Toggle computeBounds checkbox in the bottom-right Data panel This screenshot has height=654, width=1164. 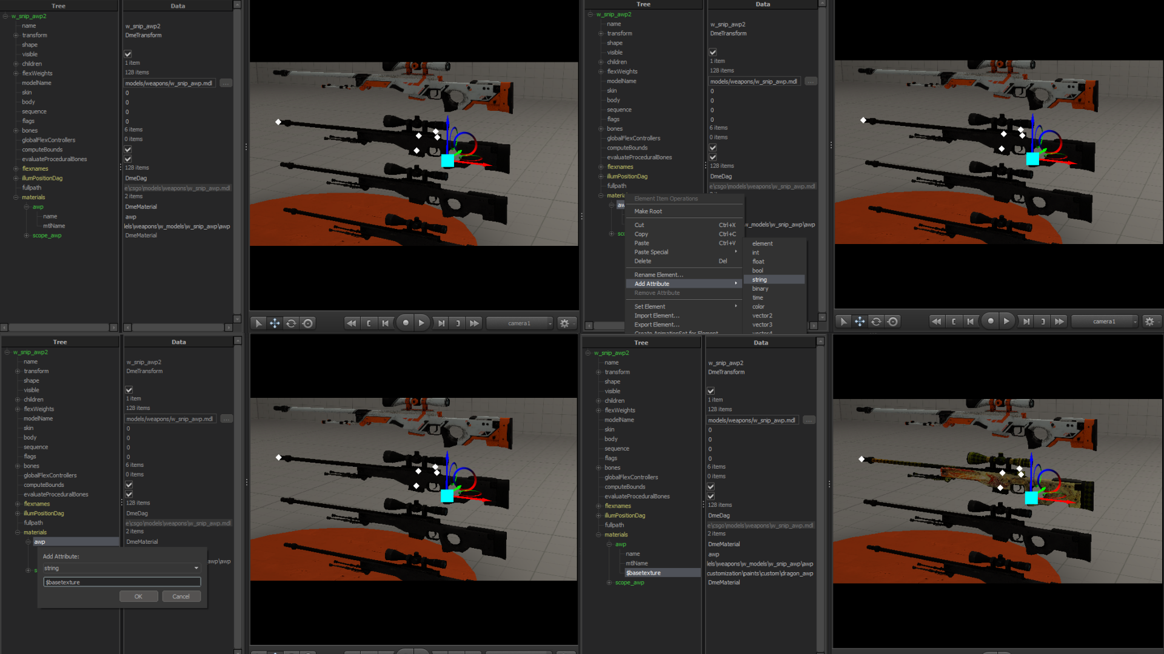[x=711, y=487]
